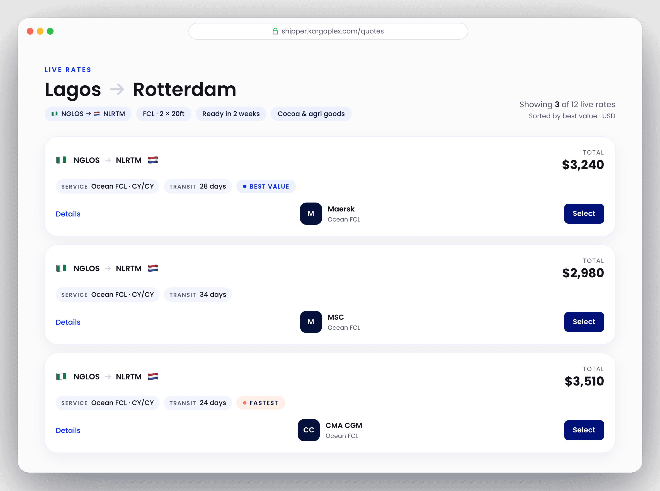
Task: Click the Service pill on the MSC card
Action: [x=108, y=295]
